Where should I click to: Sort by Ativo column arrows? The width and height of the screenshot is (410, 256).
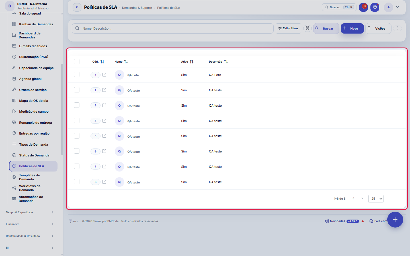(x=192, y=61)
